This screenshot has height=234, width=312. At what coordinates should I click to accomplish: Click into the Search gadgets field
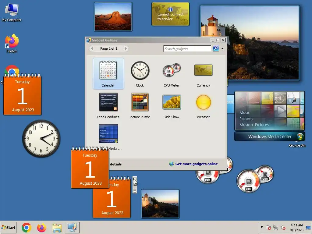coord(187,48)
